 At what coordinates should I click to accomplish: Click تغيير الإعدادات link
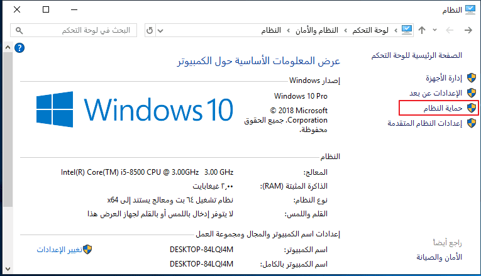[x=60, y=250]
